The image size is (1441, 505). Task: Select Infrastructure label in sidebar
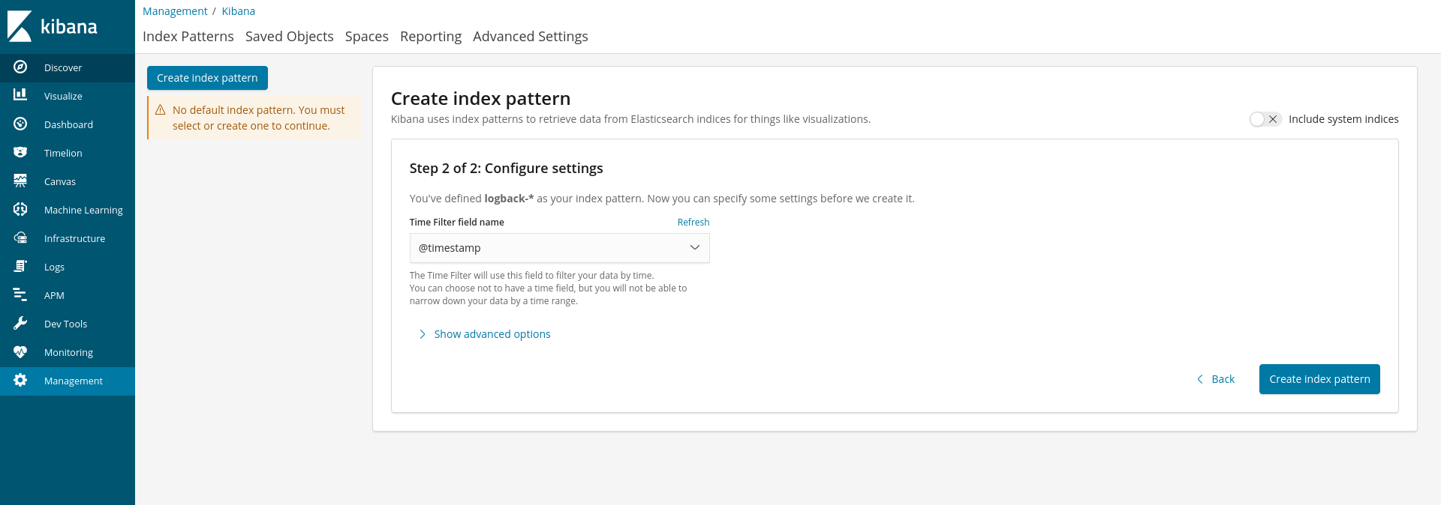(74, 238)
